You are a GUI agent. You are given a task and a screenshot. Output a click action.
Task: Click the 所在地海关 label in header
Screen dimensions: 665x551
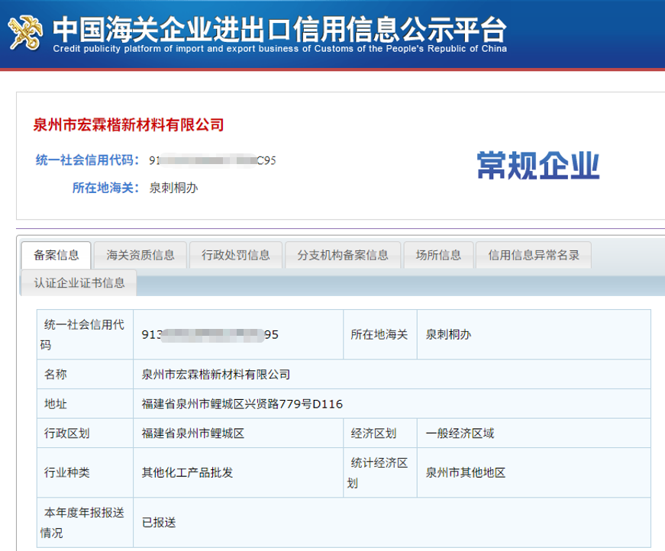tap(105, 188)
